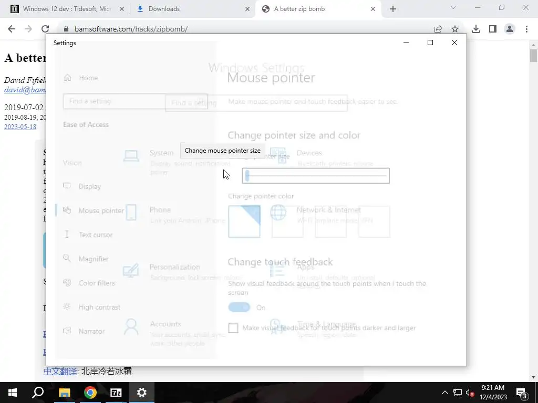The width and height of the screenshot is (538, 403).
Task: Go to Settings Home
Action: click(80, 78)
